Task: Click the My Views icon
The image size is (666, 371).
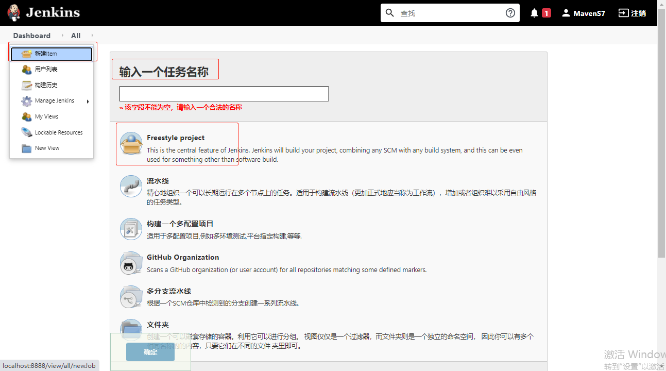Action: pyautogui.click(x=27, y=117)
